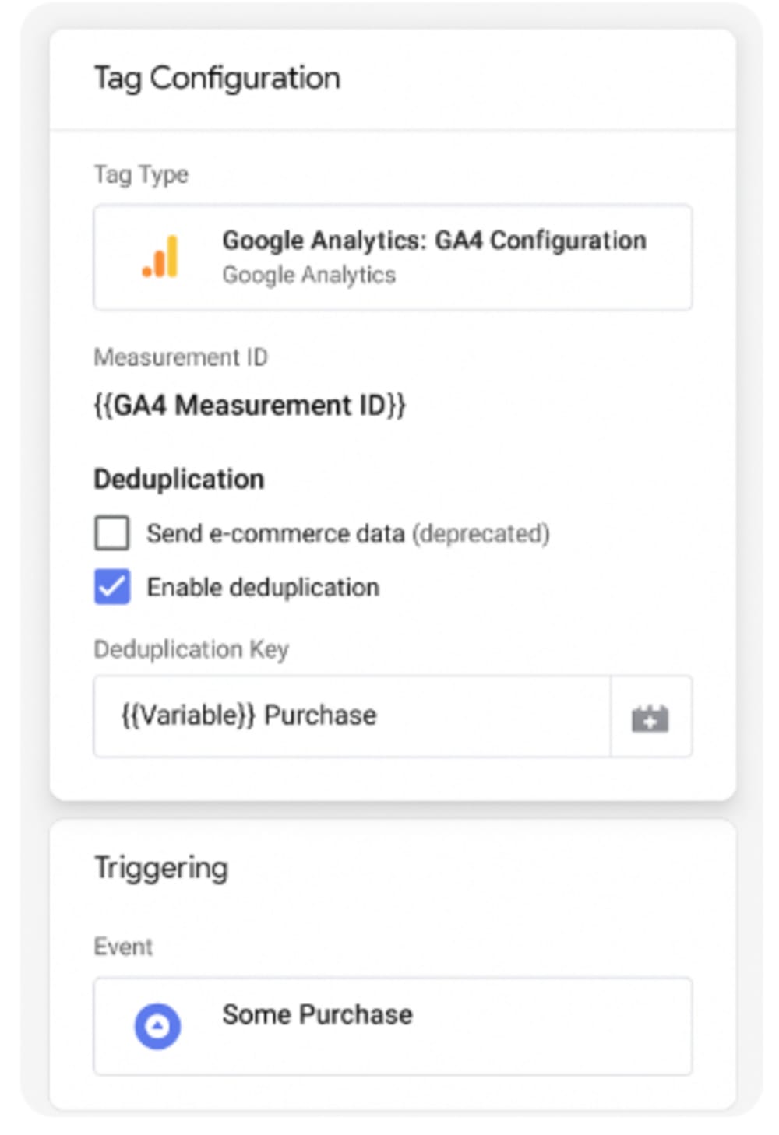
Task: Click the Triggering section header
Action: tap(161, 868)
